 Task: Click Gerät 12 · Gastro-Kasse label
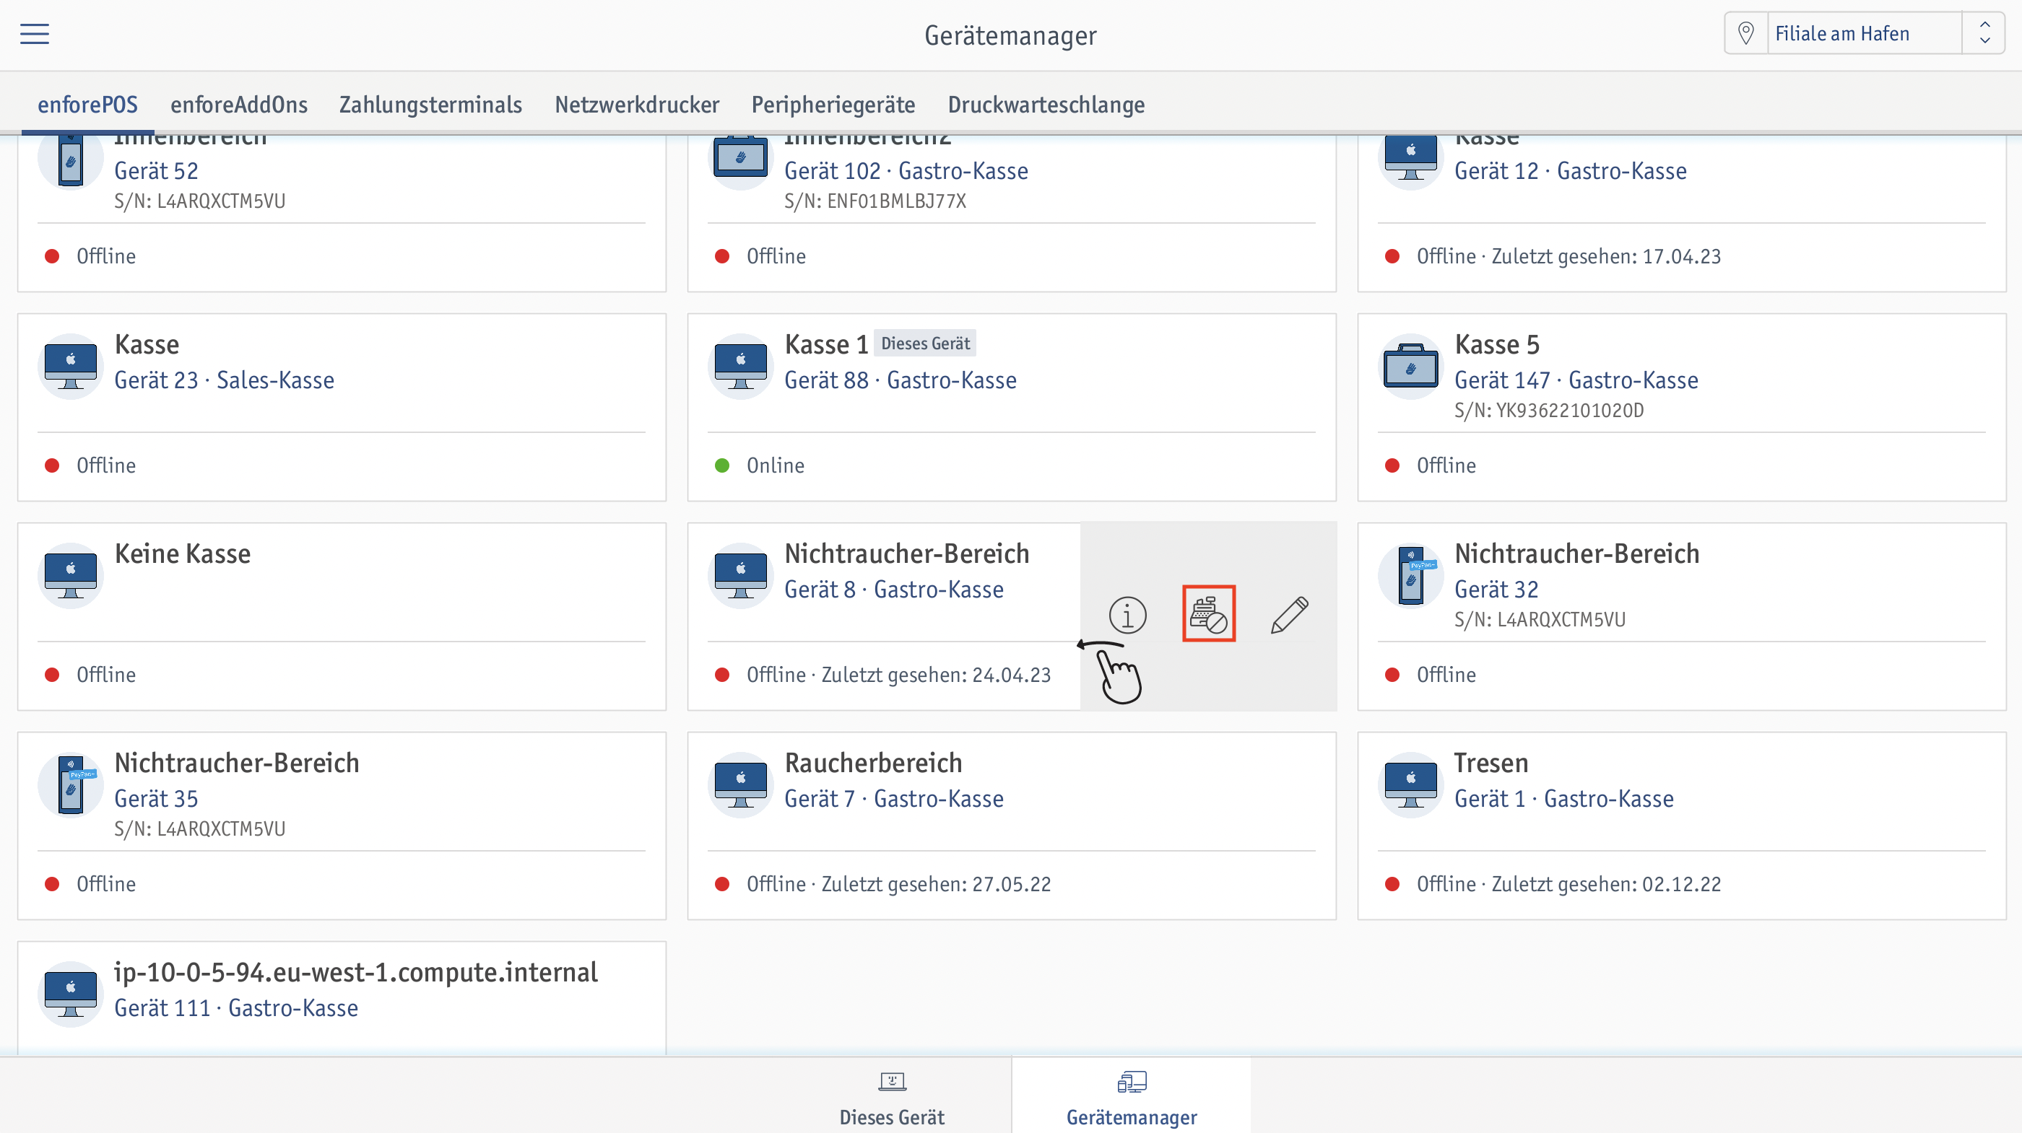pyautogui.click(x=1570, y=171)
